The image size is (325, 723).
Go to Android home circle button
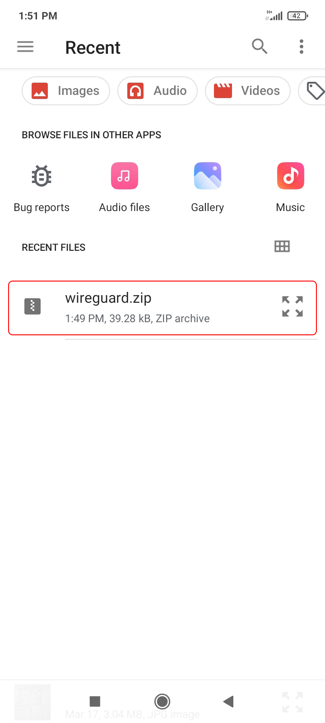pyautogui.click(x=162, y=701)
